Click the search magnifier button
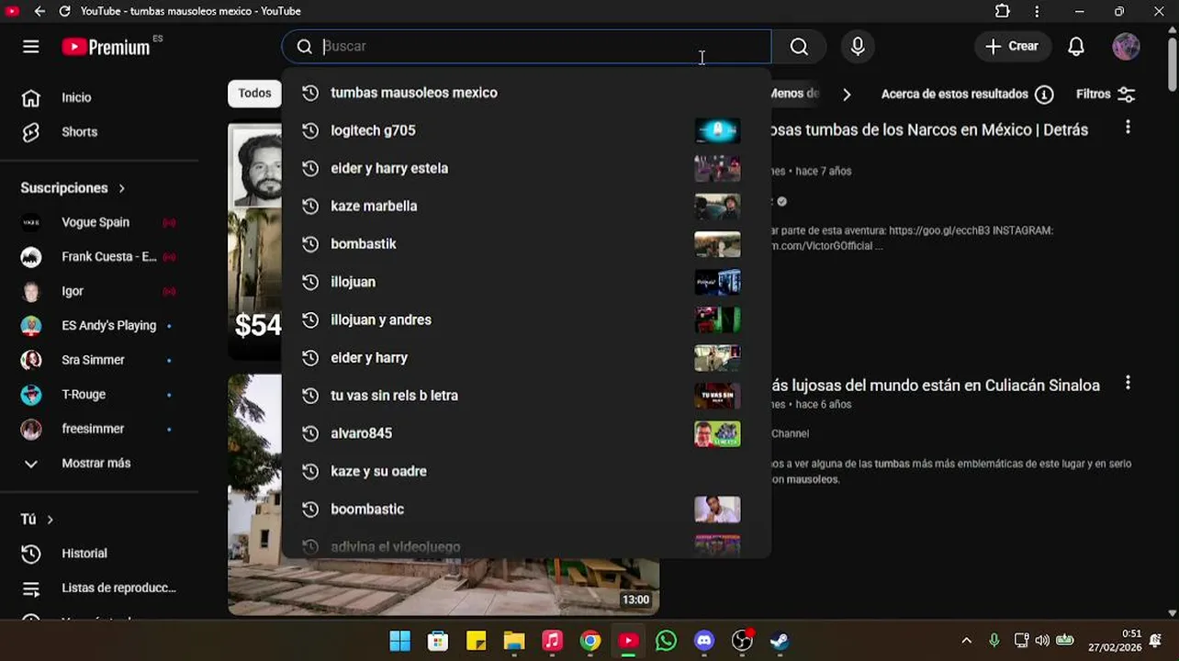 [x=799, y=47]
